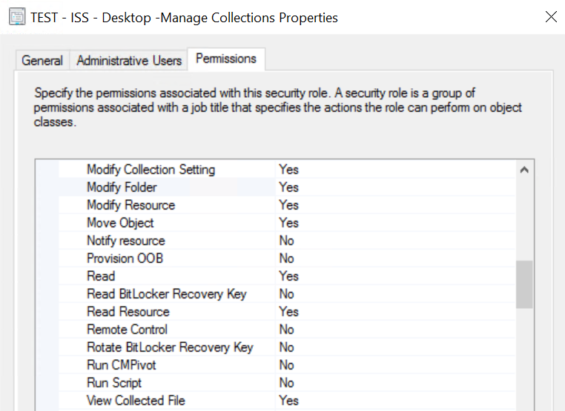The height and width of the screenshot is (411, 565).
Task: Select the Run Script permission
Action: tap(287, 383)
